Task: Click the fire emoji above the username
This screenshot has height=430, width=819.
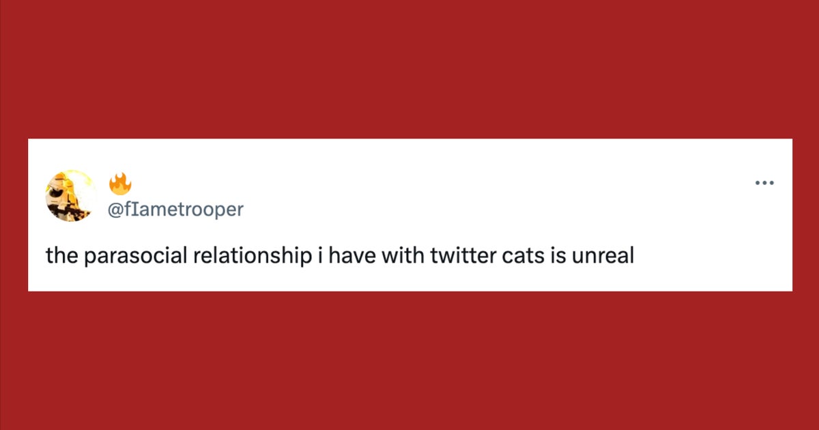Action: (x=120, y=182)
